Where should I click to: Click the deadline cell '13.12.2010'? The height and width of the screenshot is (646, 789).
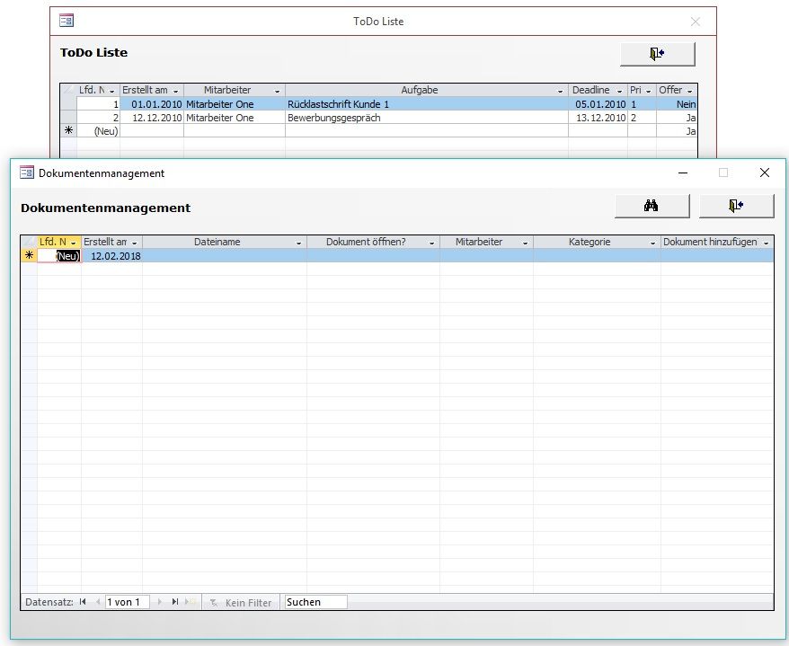point(598,118)
